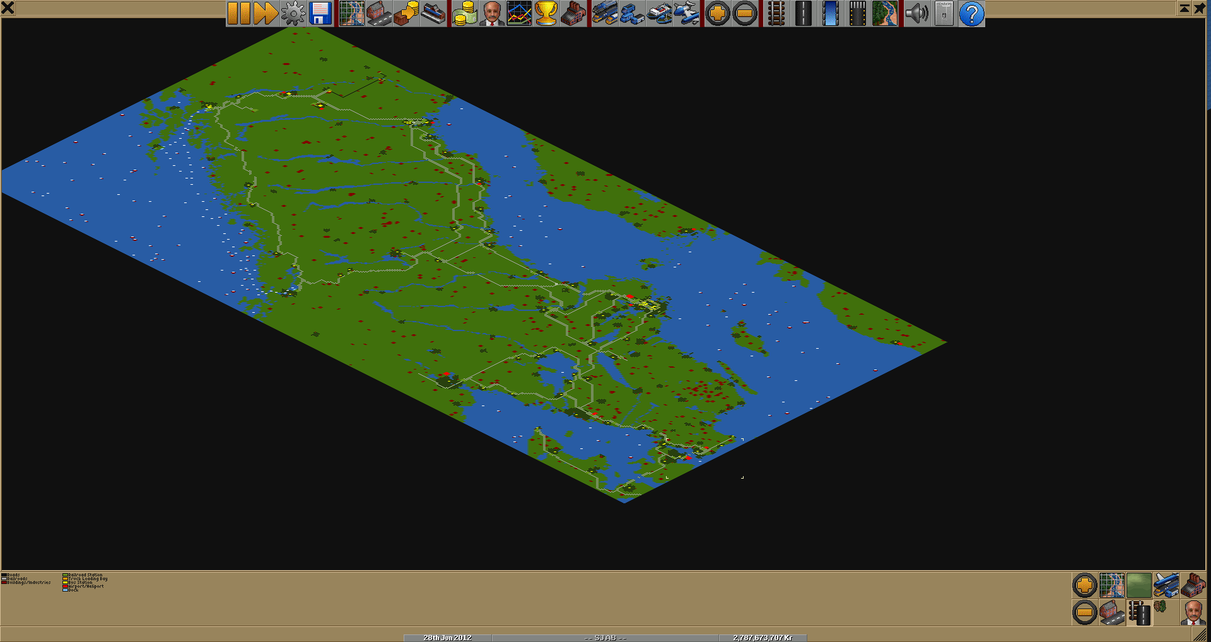The height and width of the screenshot is (642, 1211).
Task: Zoom in main view toolbar plus
Action: (718, 13)
